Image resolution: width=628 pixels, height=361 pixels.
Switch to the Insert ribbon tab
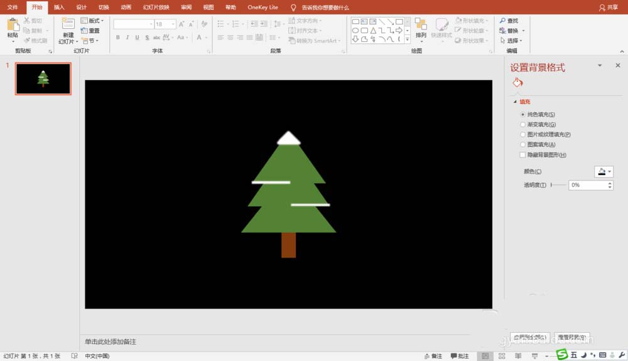tap(59, 7)
